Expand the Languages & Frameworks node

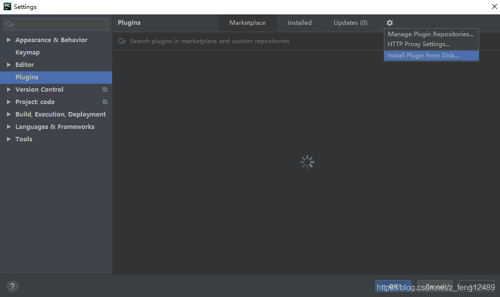[8, 127]
